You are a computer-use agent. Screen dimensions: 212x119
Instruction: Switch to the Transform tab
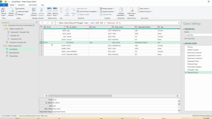pos(21,5)
